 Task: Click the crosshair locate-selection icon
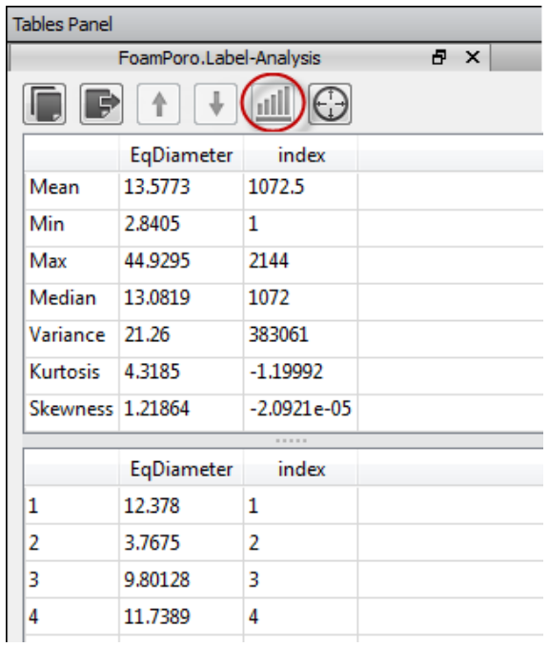(x=330, y=104)
